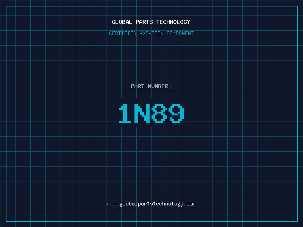Click the GLOBAL PARTS-TECHNOLOGY heading
The height and width of the screenshot is (227, 303).
point(151,22)
